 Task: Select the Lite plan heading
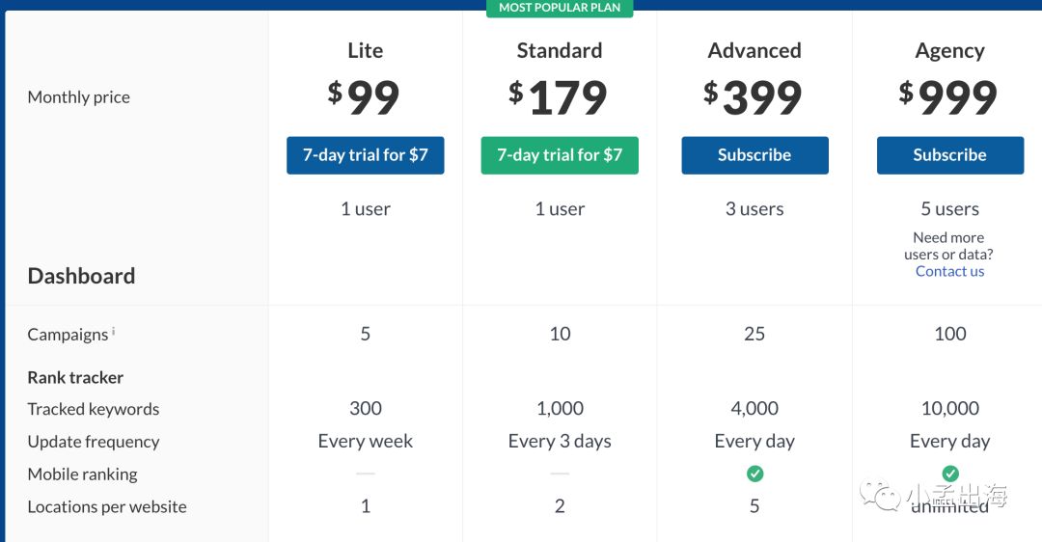[x=365, y=51]
